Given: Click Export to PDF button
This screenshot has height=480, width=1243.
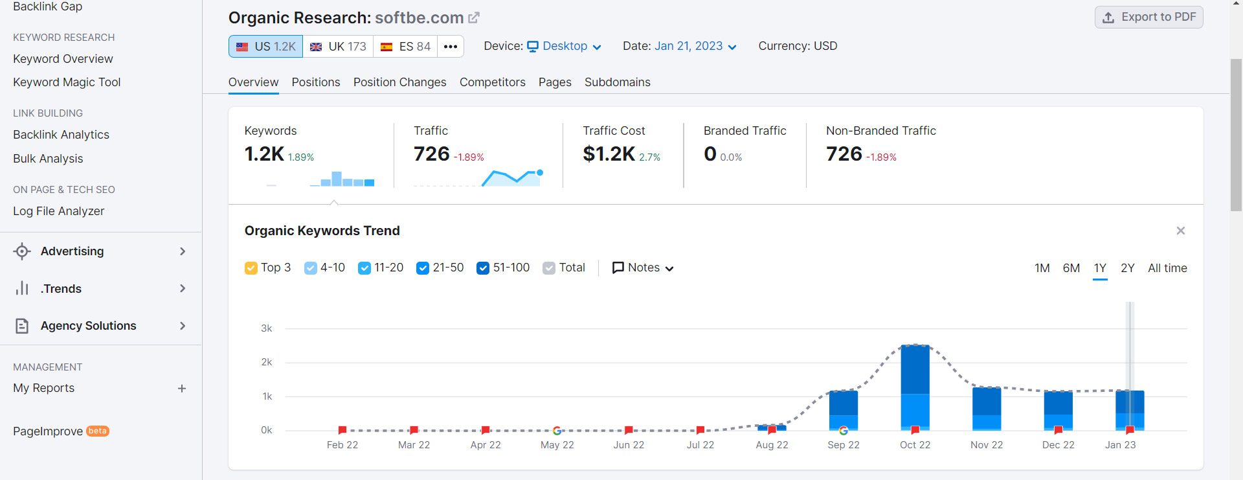Looking at the screenshot, I should coord(1148,17).
